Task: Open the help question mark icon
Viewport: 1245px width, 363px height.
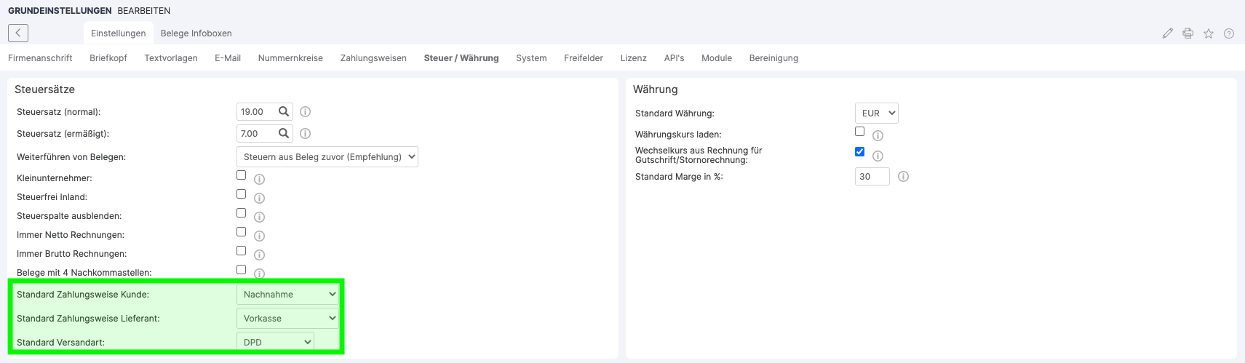Action: coord(1228,33)
